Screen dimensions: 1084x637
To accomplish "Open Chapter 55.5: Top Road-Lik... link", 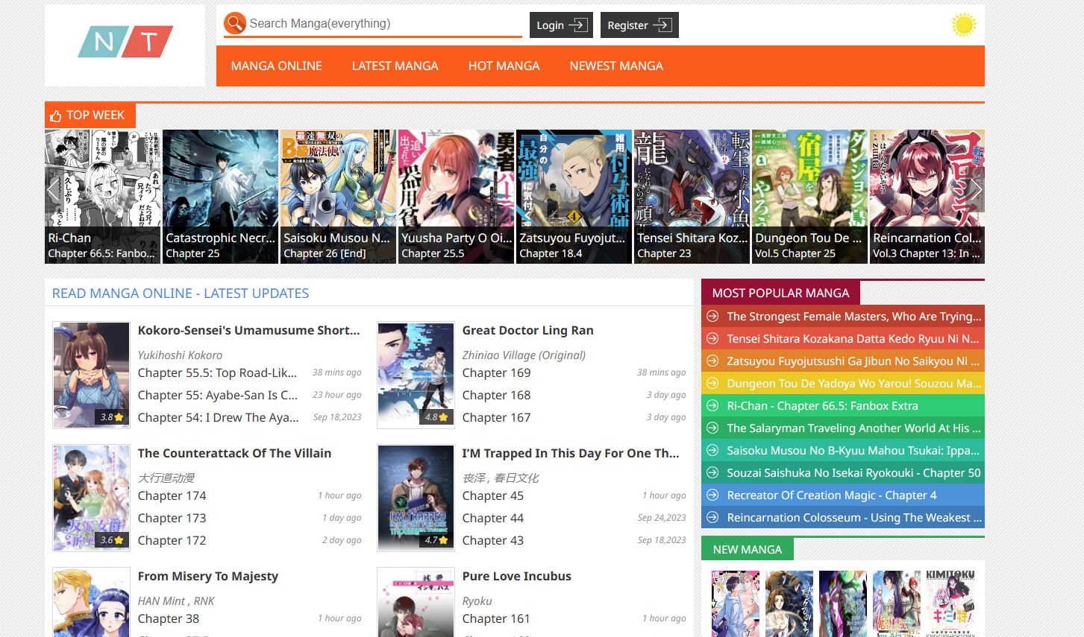I will pos(217,373).
